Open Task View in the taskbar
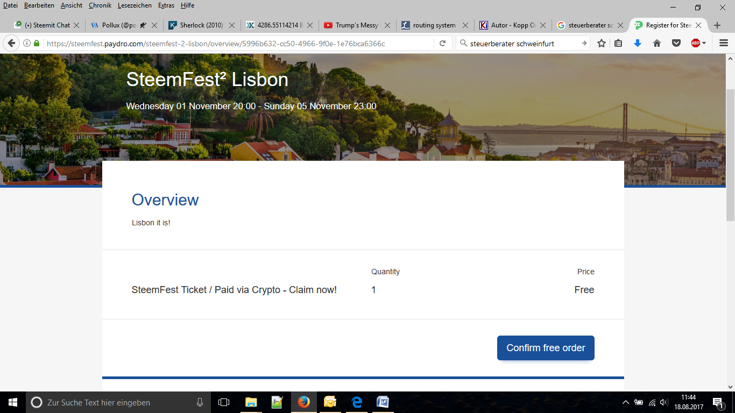 pyautogui.click(x=224, y=402)
